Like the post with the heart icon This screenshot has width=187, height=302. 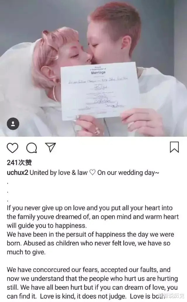[13, 148]
